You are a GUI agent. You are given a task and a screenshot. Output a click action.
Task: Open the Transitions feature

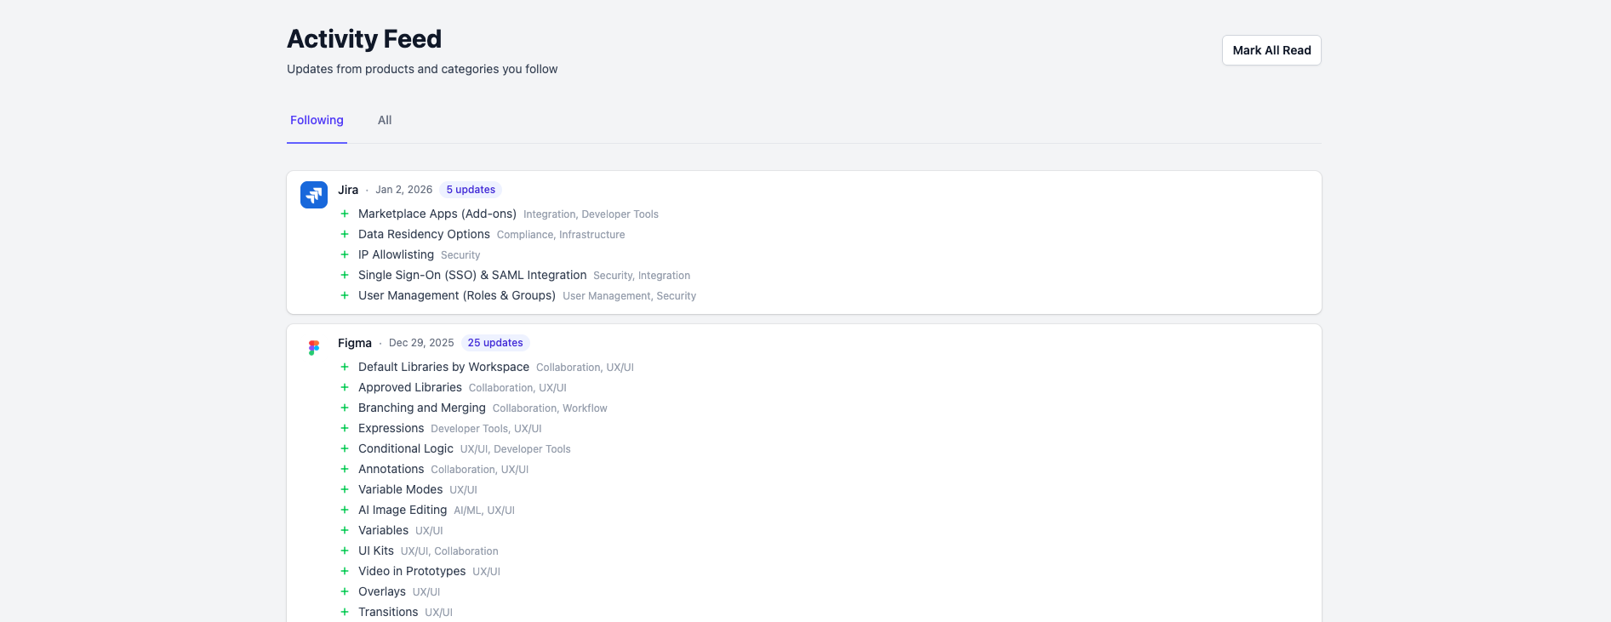[388, 612]
